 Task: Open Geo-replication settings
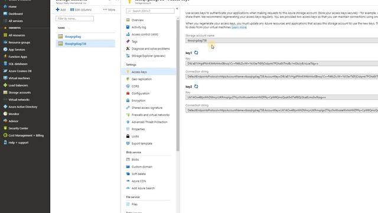(x=142, y=79)
